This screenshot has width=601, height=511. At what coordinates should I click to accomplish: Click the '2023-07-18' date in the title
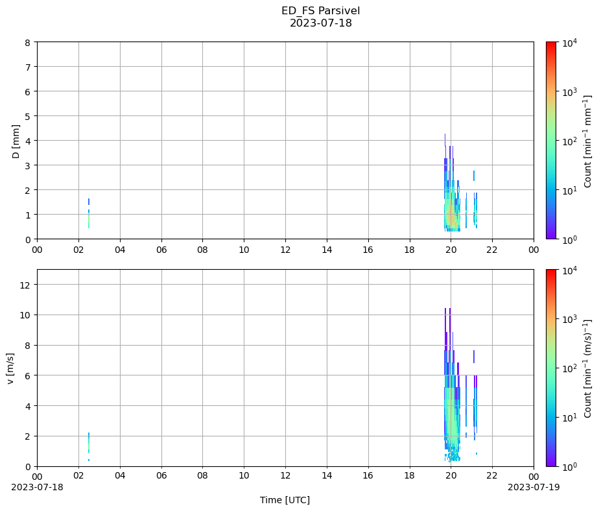click(x=320, y=23)
